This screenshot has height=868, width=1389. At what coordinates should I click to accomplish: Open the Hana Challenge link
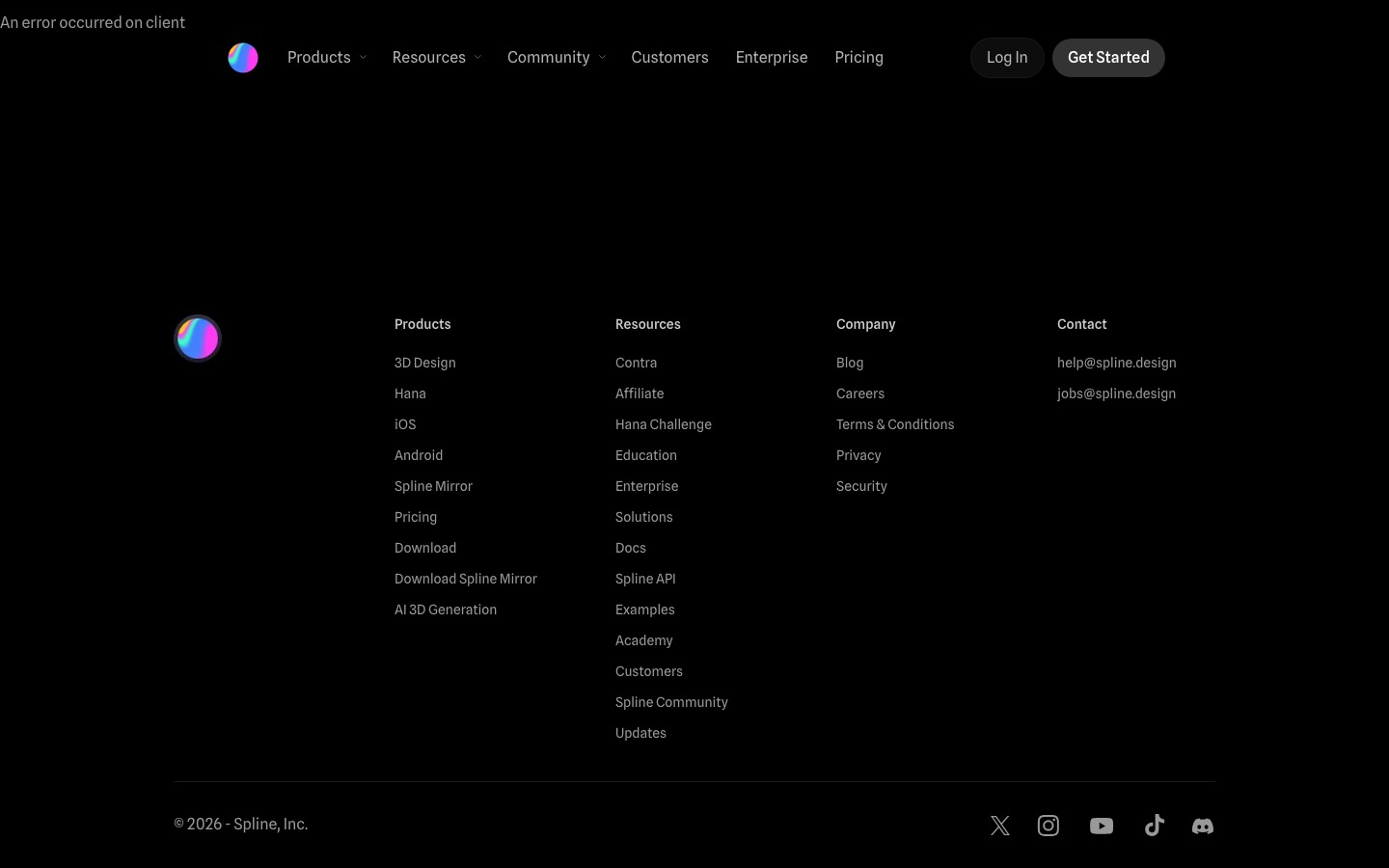pyautogui.click(x=664, y=424)
